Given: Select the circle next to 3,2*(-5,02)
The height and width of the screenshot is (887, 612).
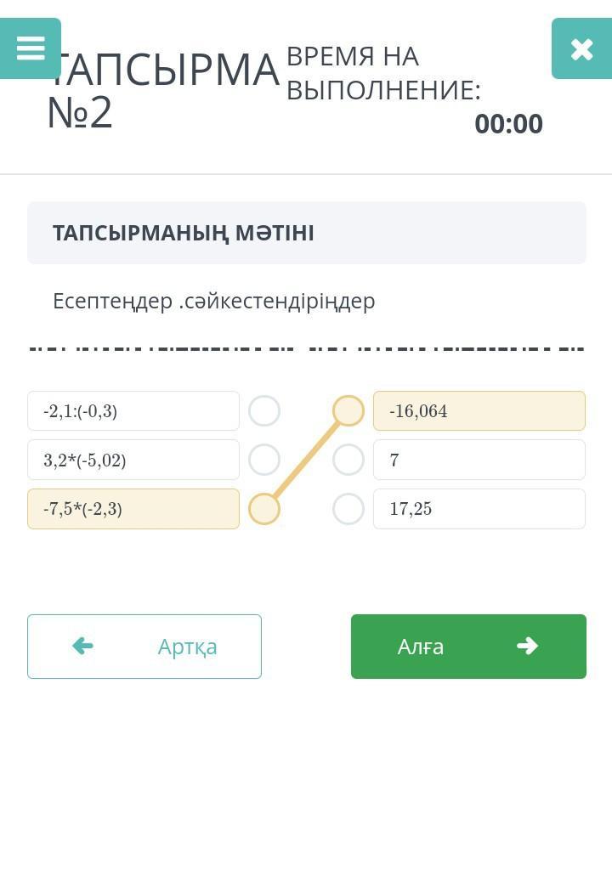Looking at the screenshot, I should tap(264, 460).
